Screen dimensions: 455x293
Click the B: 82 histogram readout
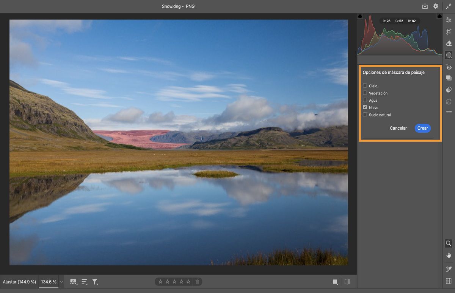click(412, 21)
